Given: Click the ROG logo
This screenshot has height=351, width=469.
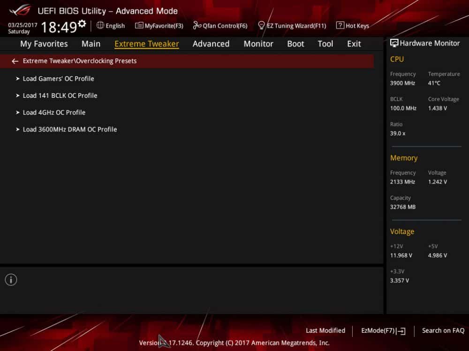Looking at the screenshot, I should 20,10.
